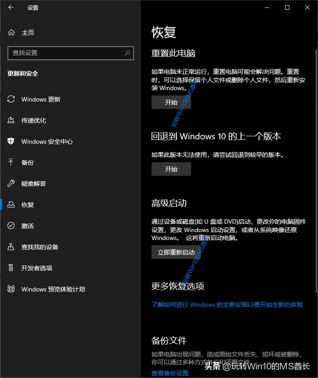The width and height of the screenshot is (318, 378).
Task: Open the Windows 预览体验计划 label
Action: 53,289
